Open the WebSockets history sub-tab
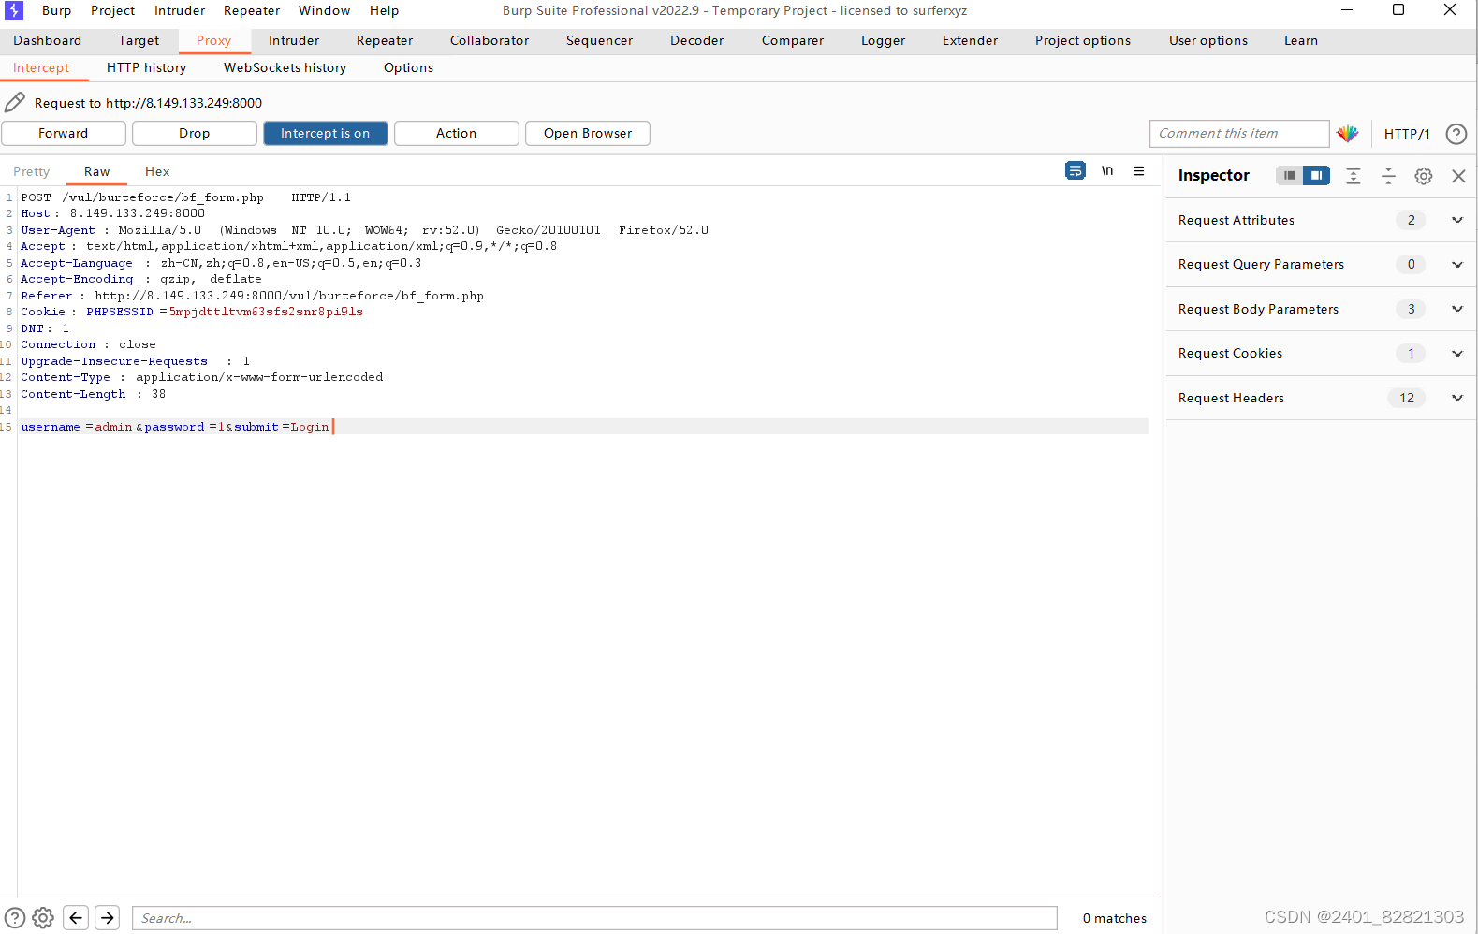This screenshot has height=934, width=1478. 285,67
